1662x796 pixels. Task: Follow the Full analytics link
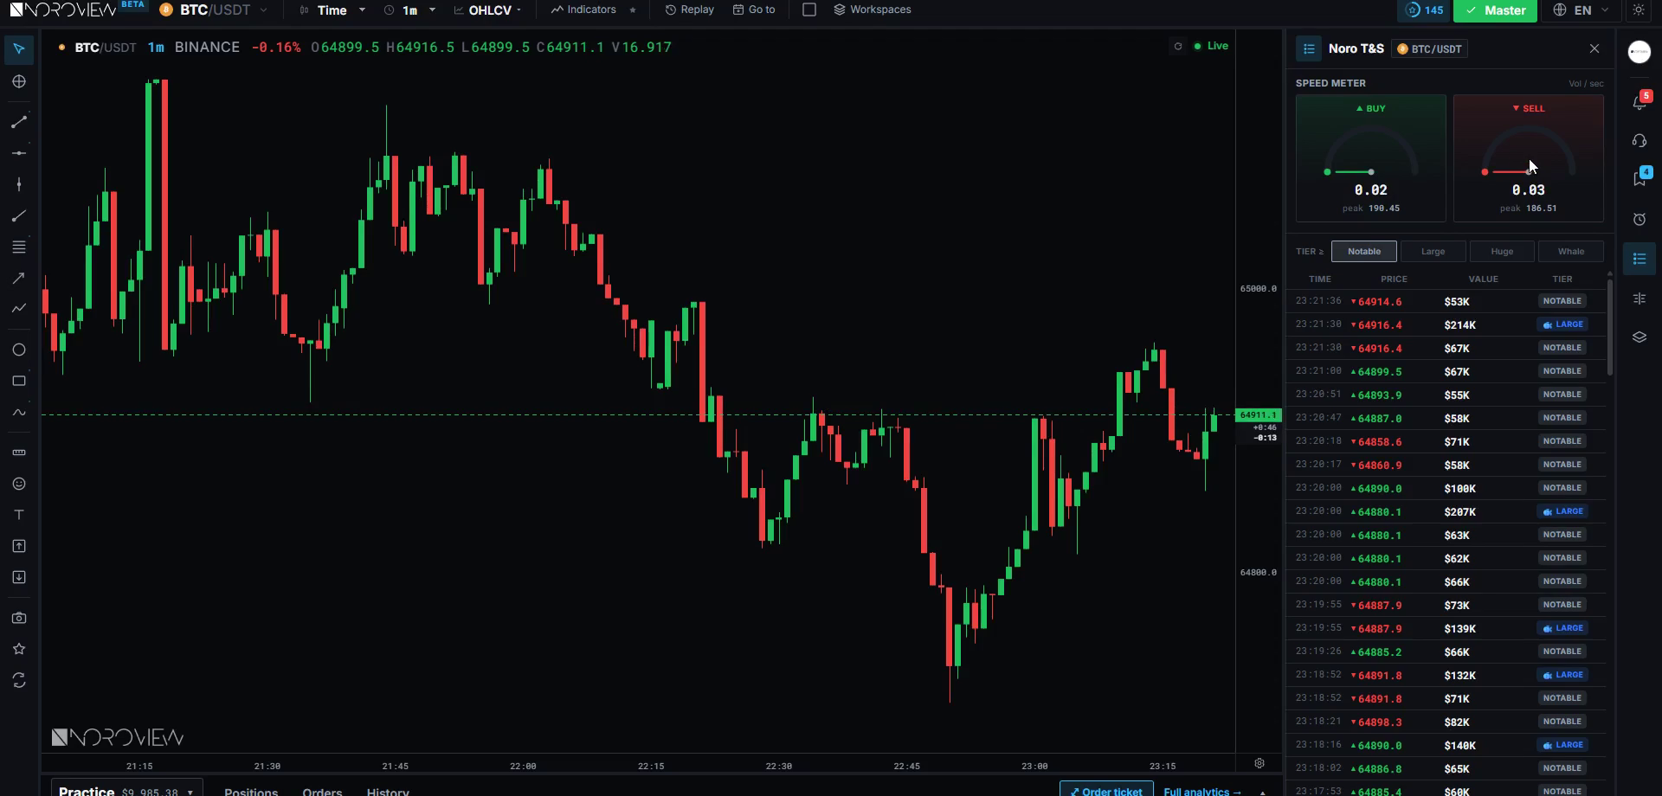[1202, 791]
